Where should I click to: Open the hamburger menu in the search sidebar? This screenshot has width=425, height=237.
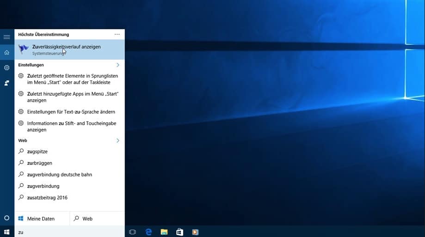tap(6, 36)
